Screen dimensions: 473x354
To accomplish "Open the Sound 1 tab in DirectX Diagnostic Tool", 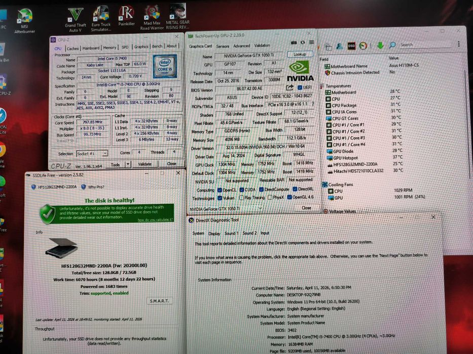I will pos(231,233).
